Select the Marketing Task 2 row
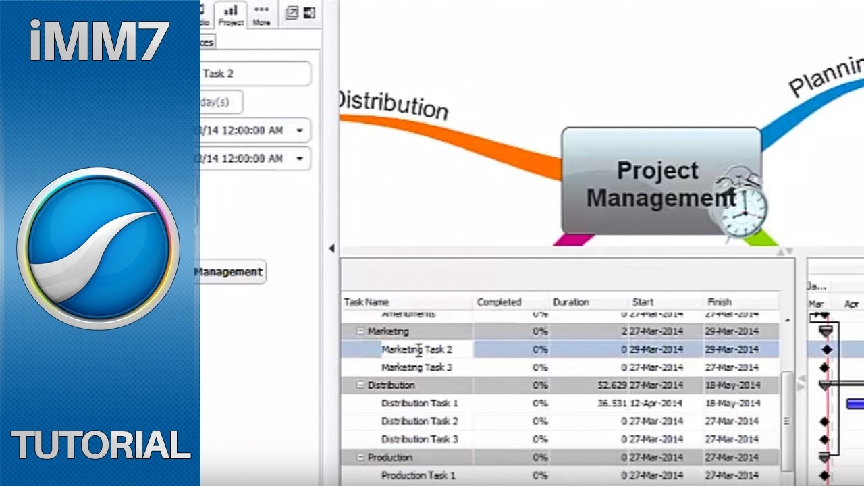 (560, 350)
